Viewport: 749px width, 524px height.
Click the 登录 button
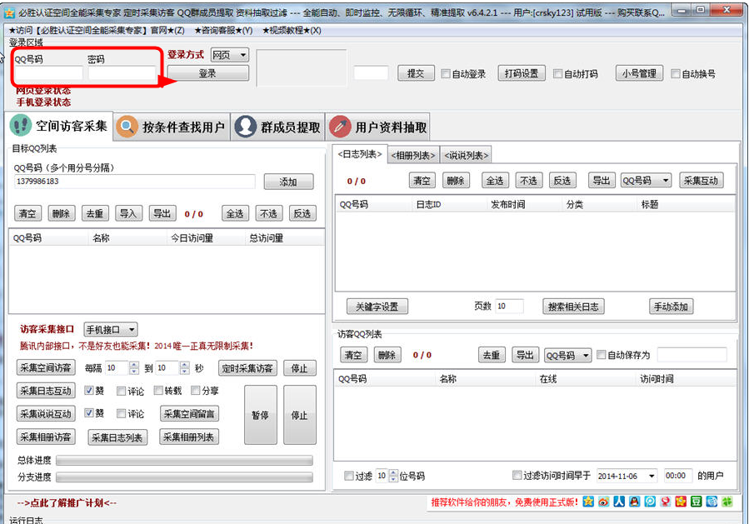coord(207,73)
